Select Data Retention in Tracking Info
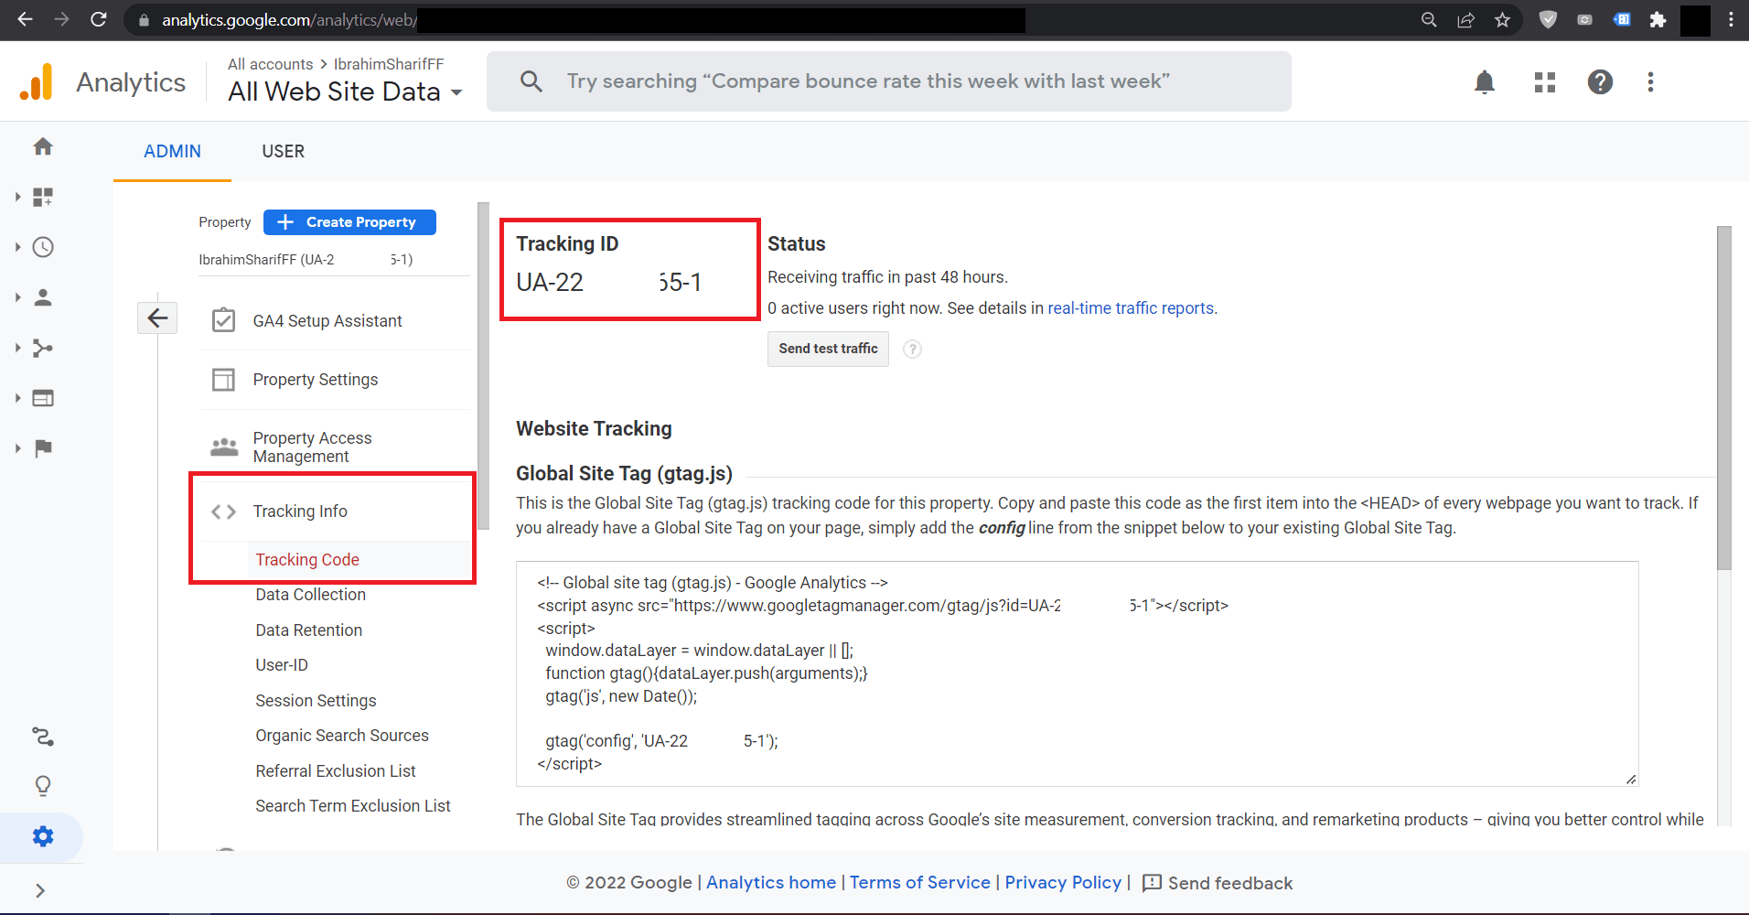The height and width of the screenshot is (915, 1749). coord(308,630)
